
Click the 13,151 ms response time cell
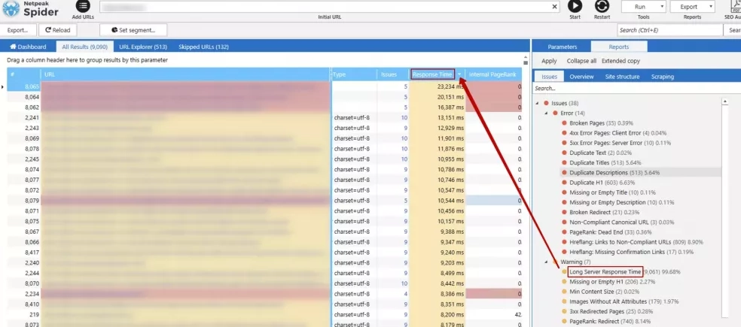click(438, 118)
